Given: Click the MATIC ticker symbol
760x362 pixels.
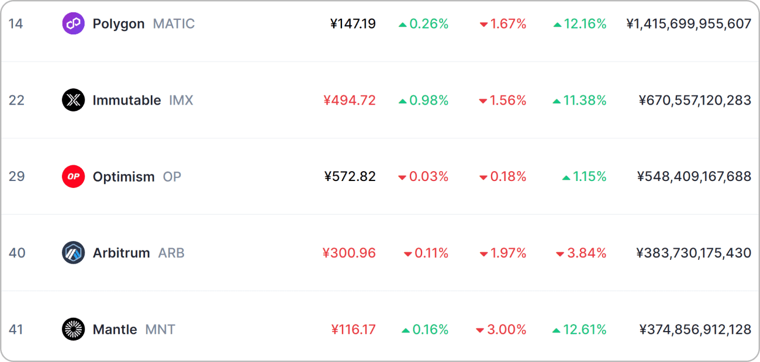Looking at the screenshot, I should point(174,24).
